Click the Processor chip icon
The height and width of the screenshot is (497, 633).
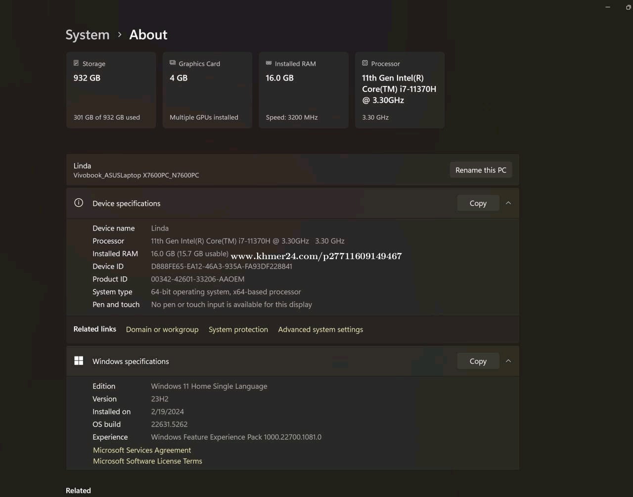365,63
